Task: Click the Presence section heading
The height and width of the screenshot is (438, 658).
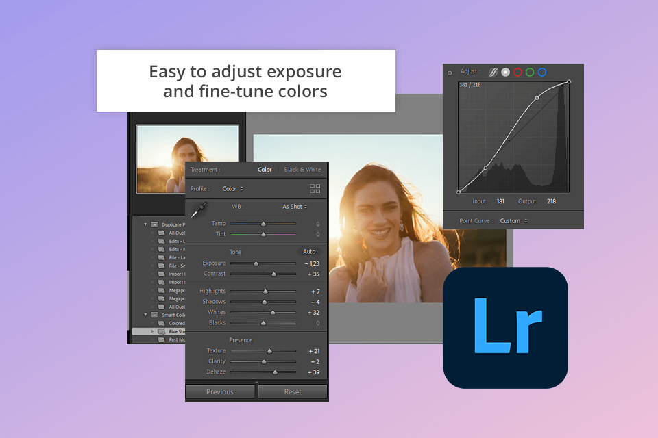Action: [x=241, y=340]
